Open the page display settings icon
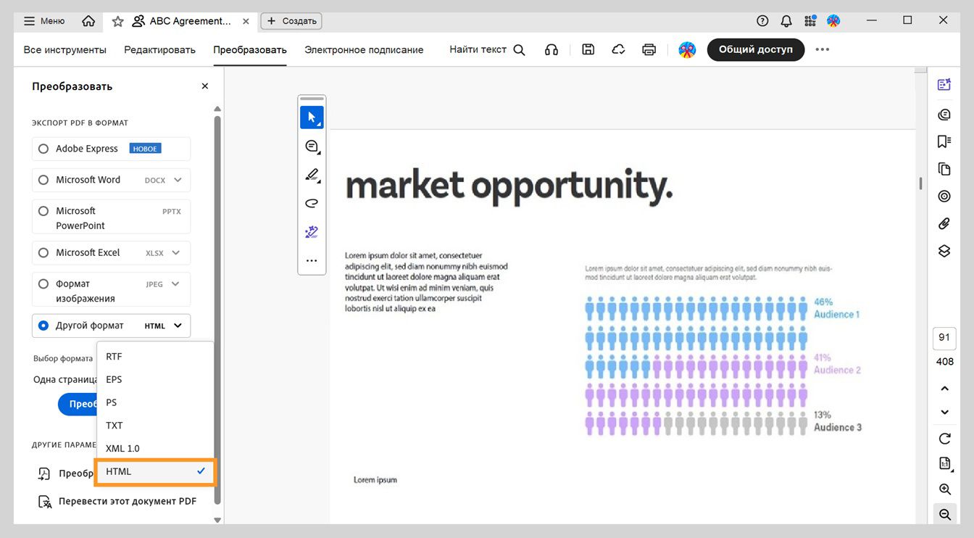 click(x=944, y=464)
